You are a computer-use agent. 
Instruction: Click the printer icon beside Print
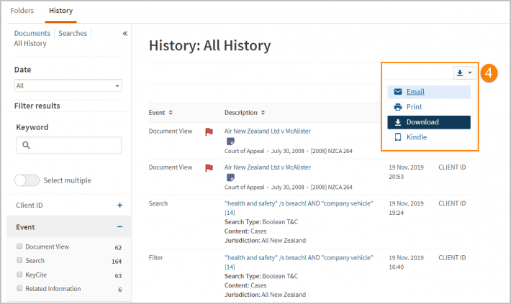pyautogui.click(x=398, y=107)
